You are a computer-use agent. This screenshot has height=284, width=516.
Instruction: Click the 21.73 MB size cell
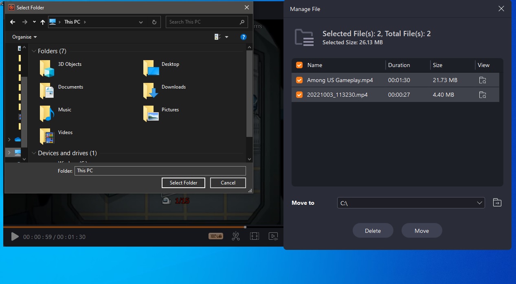(445, 80)
